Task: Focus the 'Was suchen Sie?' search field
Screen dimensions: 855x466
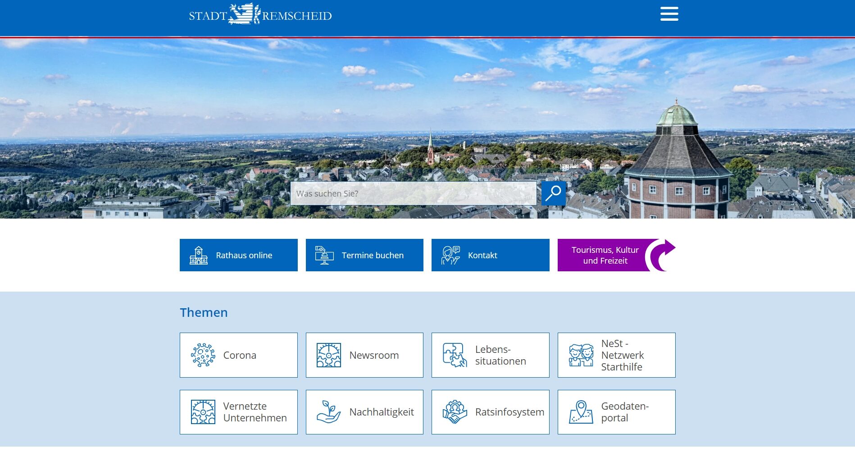Action: tap(413, 193)
